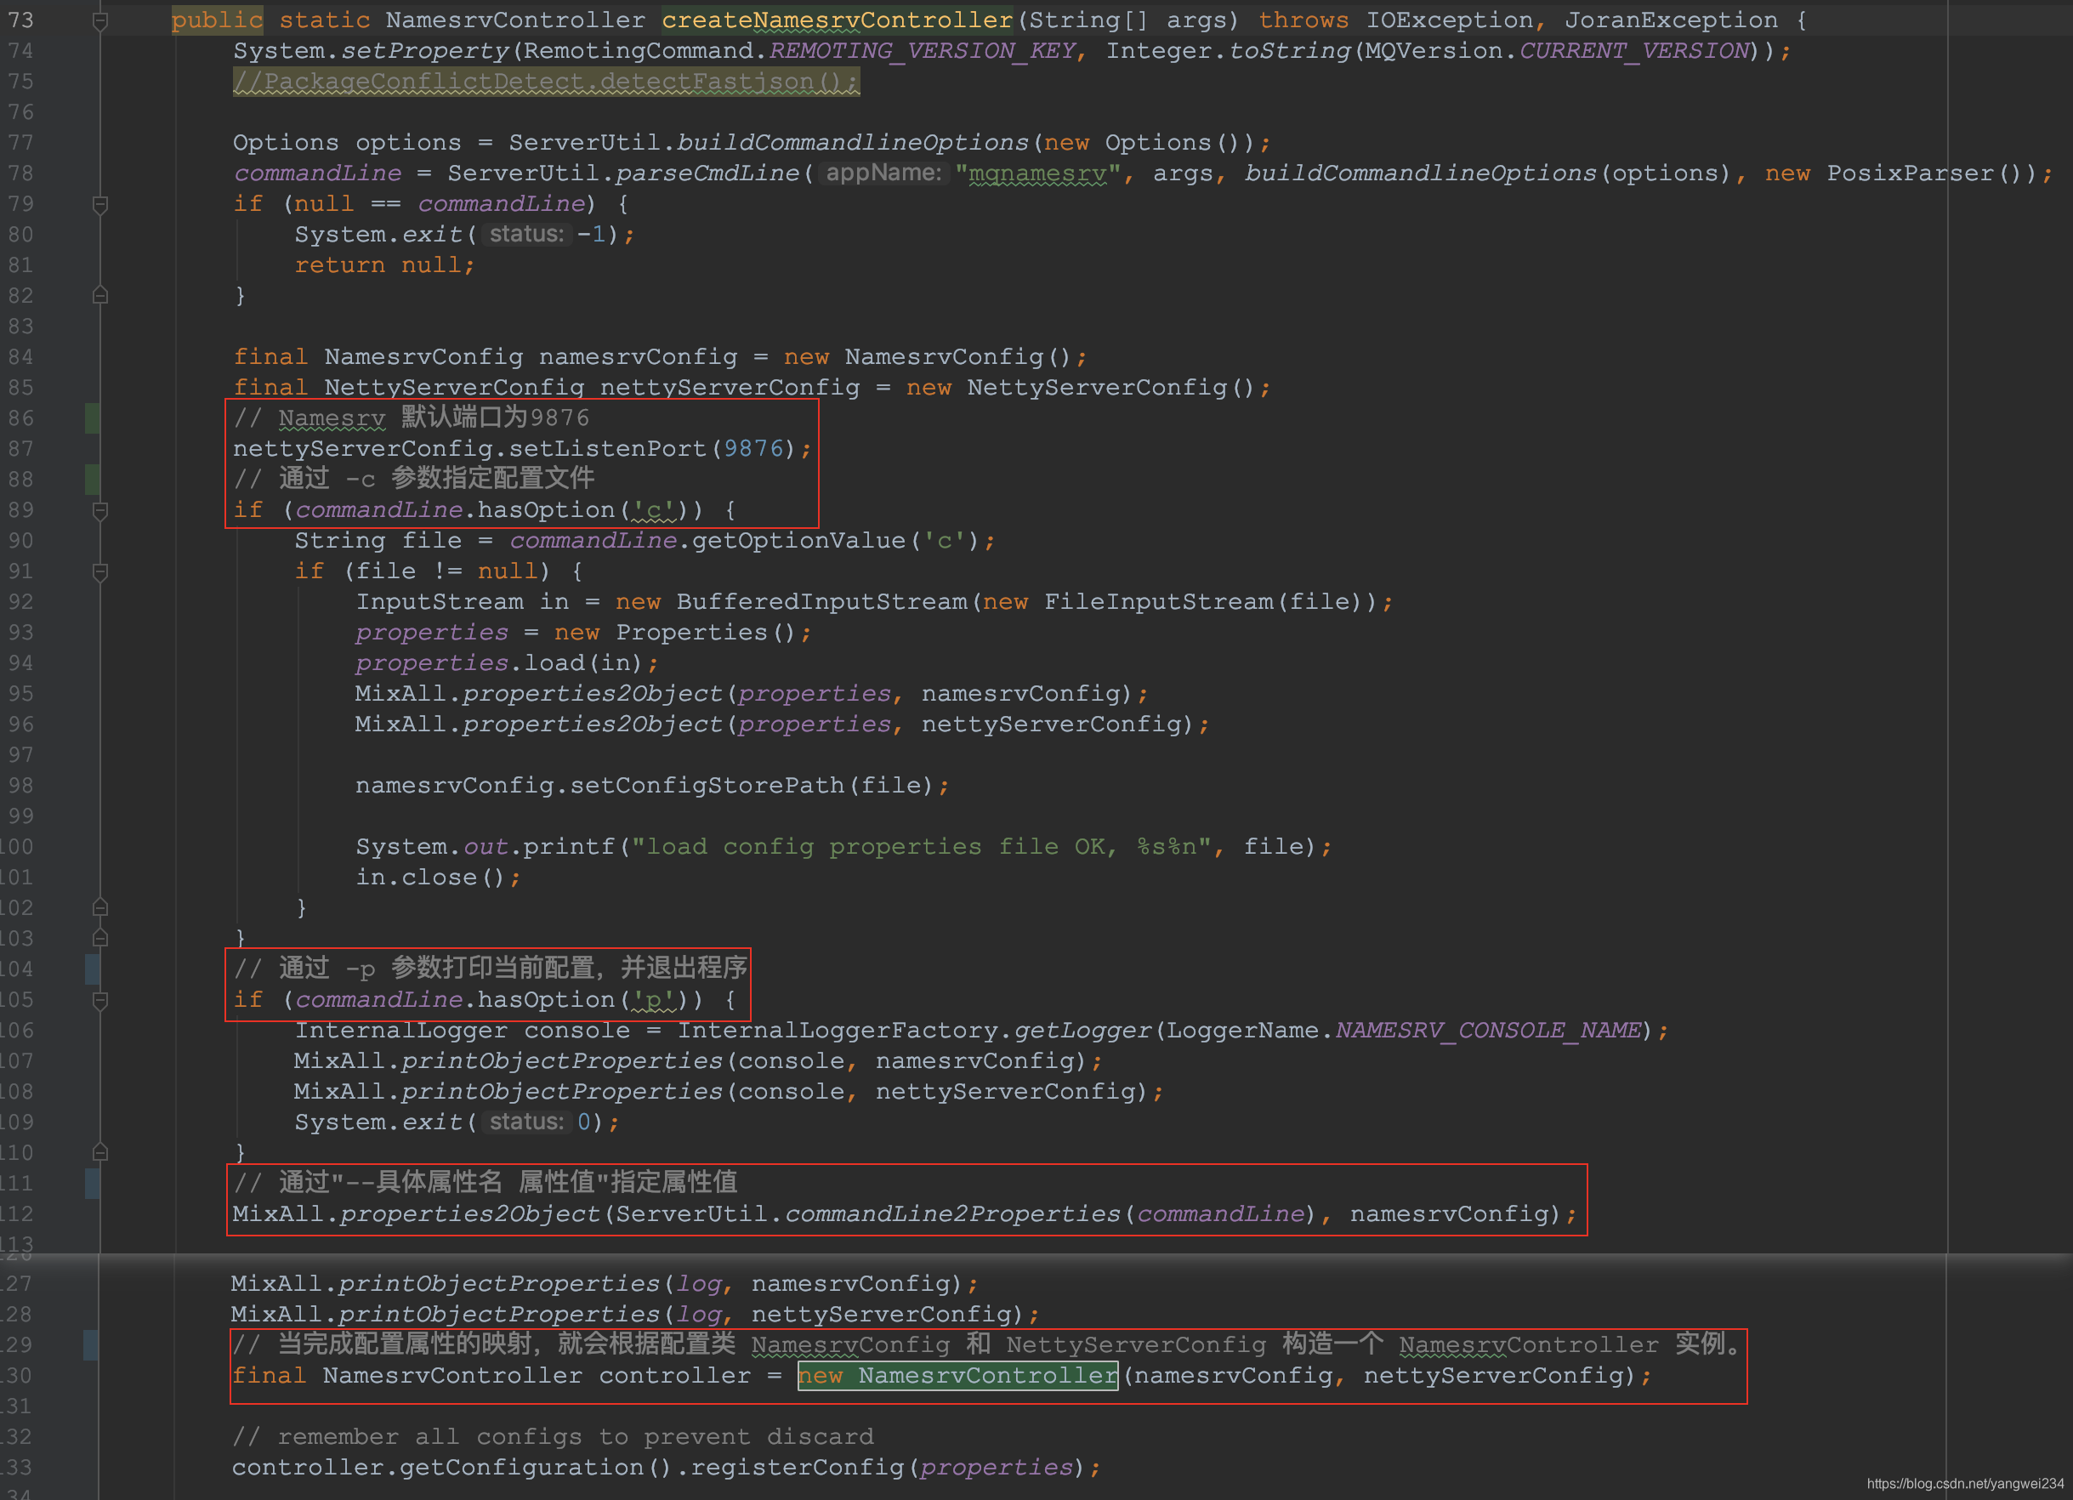Viewport: 2073px width, 1500px height.
Task: Click blue modified marker at line 111
Action: click(93, 1183)
